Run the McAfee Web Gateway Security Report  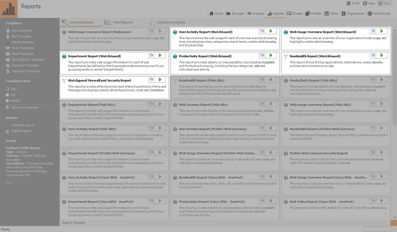click(x=381, y=152)
